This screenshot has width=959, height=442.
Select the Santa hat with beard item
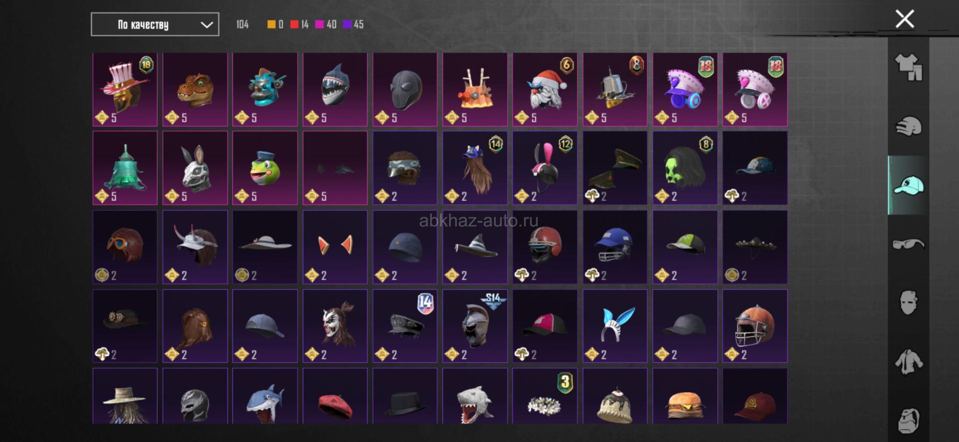click(545, 89)
